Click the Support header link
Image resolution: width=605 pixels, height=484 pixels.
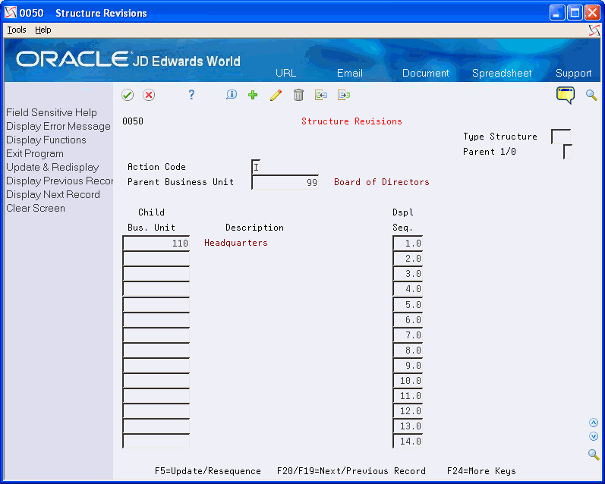573,73
